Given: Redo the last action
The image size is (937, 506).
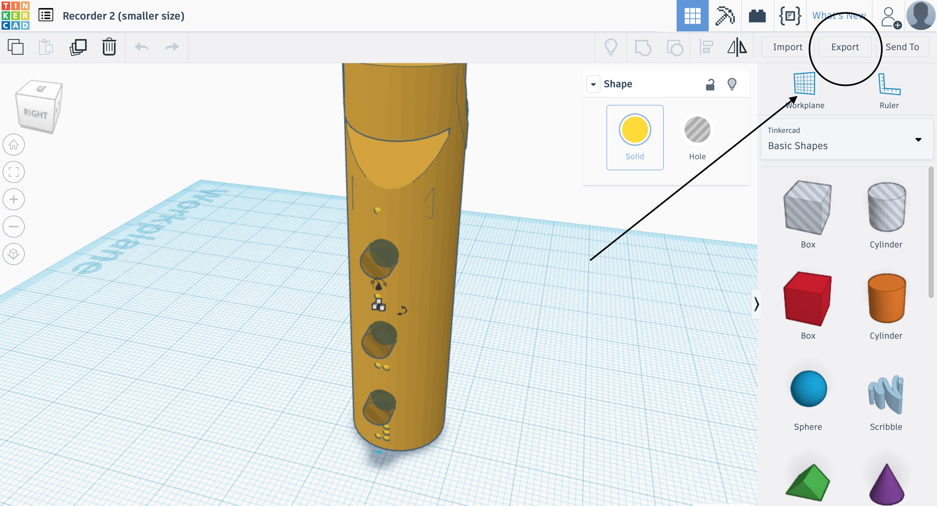Looking at the screenshot, I should click(172, 47).
